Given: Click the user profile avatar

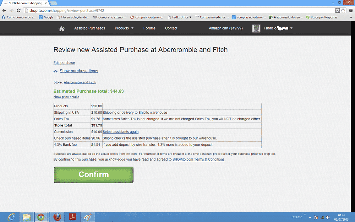Looking at the screenshot, I should pos(256,28).
